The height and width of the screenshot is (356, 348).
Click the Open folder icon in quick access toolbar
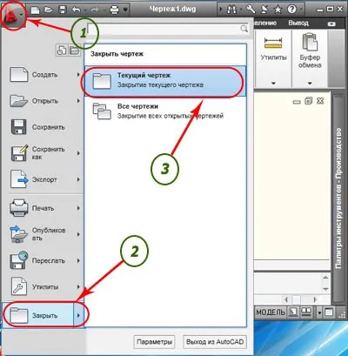coord(49,10)
